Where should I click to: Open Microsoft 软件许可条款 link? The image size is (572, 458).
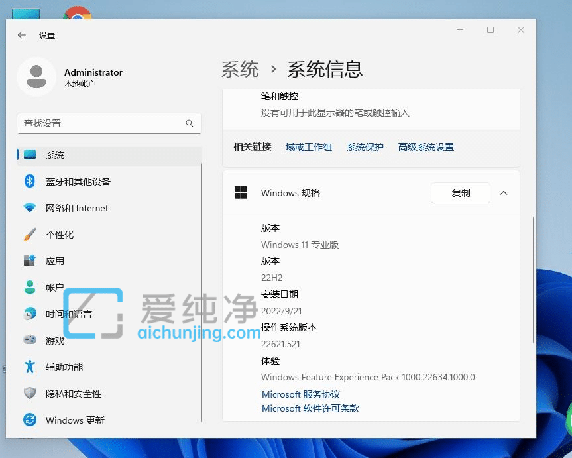(x=309, y=408)
